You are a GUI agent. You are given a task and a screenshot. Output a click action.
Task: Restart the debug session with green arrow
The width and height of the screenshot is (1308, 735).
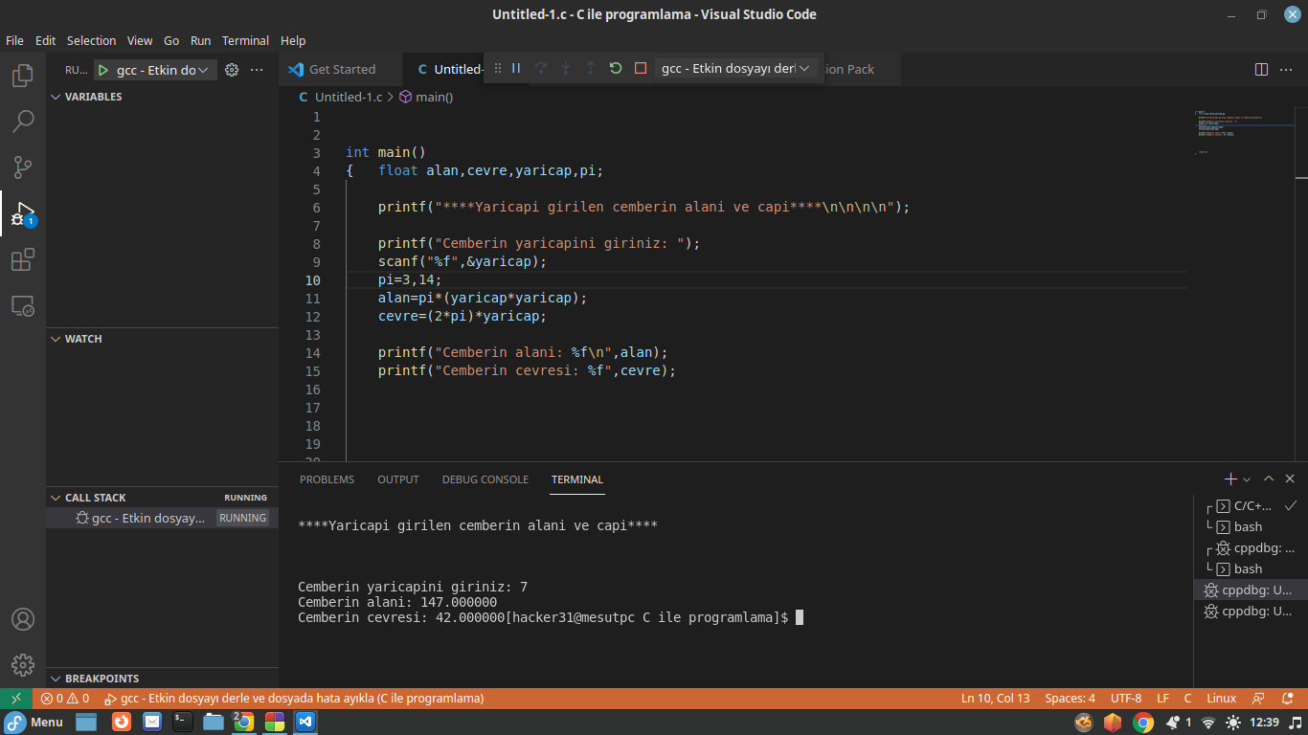616,68
